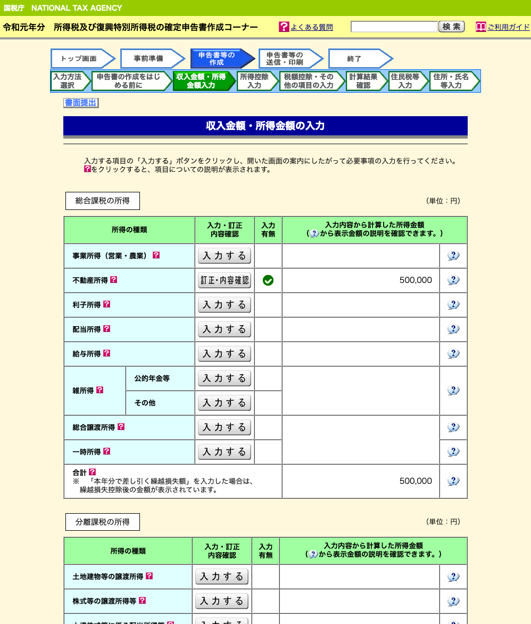Viewport: 531px width, 624px height.
Task: Click the ご利用ガイド book icon
Action: [481, 27]
